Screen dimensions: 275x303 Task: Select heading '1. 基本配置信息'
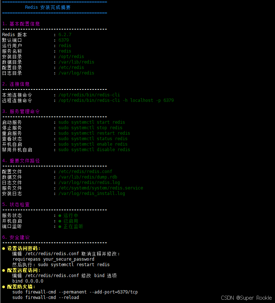pyautogui.click(x=21, y=24)
